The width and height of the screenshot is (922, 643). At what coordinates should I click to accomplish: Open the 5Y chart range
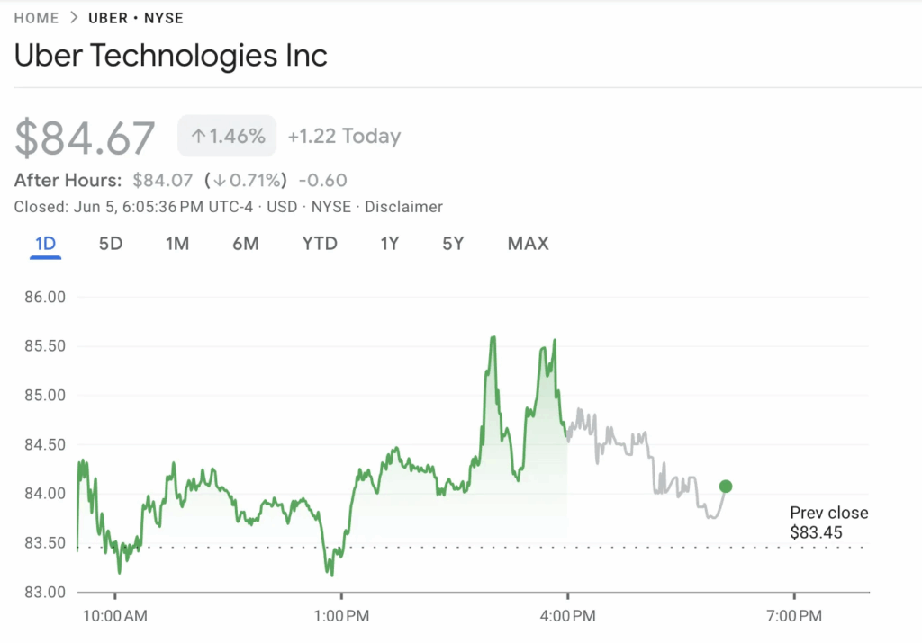pos(453,244)
